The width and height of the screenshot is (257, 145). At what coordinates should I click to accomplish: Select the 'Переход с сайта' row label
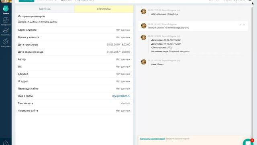[x=28, y=89]
